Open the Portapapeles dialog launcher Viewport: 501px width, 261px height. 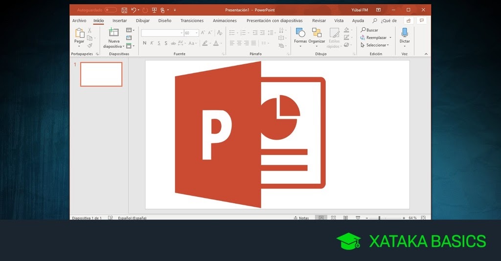(x=97, y=54)
